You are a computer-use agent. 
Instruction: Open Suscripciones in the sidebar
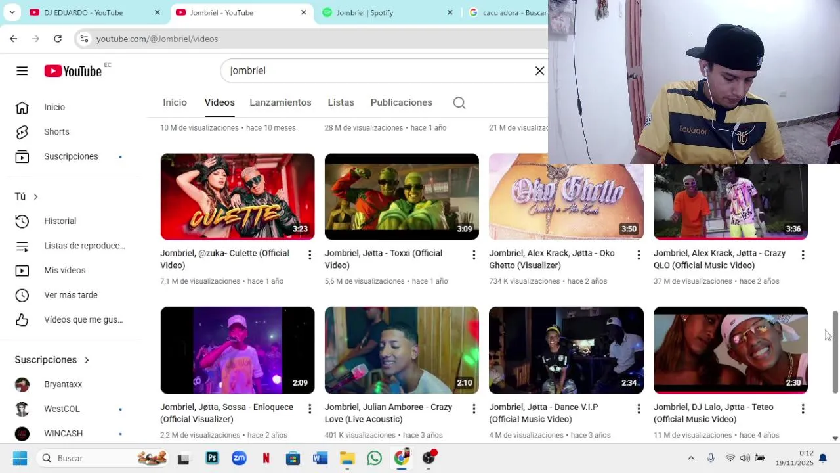point(72,156)
